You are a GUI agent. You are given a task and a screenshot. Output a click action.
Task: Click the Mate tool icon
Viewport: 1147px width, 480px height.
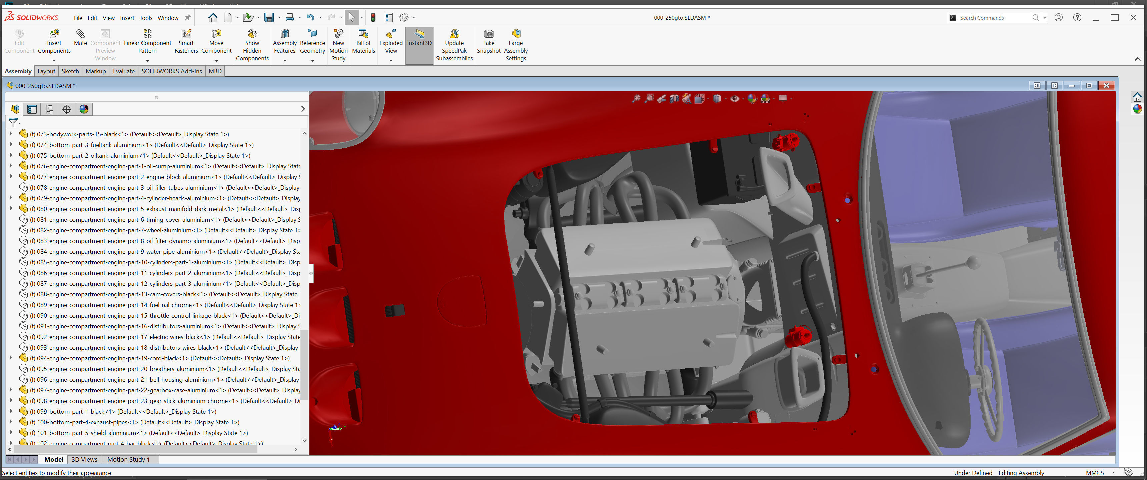point(80,34)
